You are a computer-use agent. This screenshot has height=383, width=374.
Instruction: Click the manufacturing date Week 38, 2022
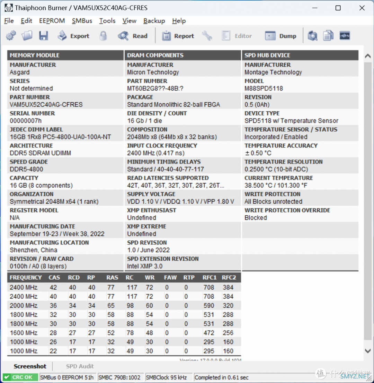(x=57, y=234)
